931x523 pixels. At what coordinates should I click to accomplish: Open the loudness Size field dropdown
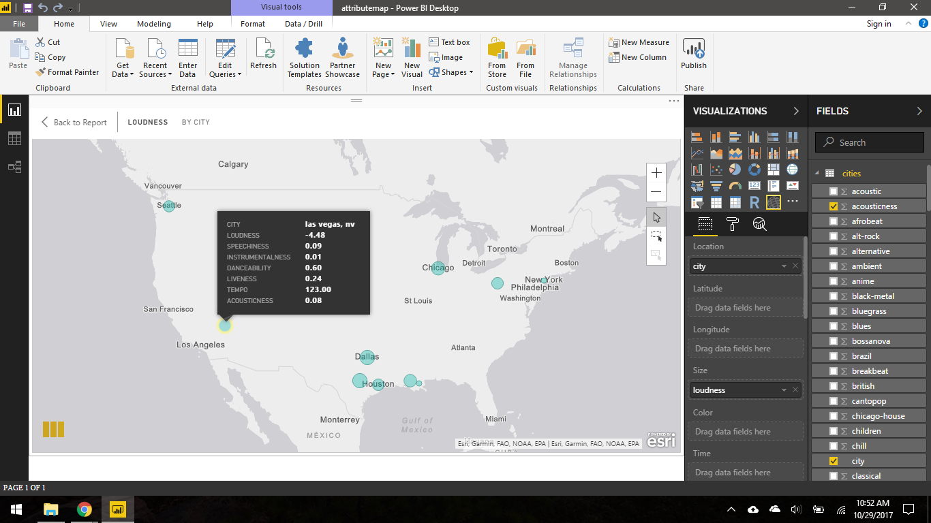click(784, 390)
